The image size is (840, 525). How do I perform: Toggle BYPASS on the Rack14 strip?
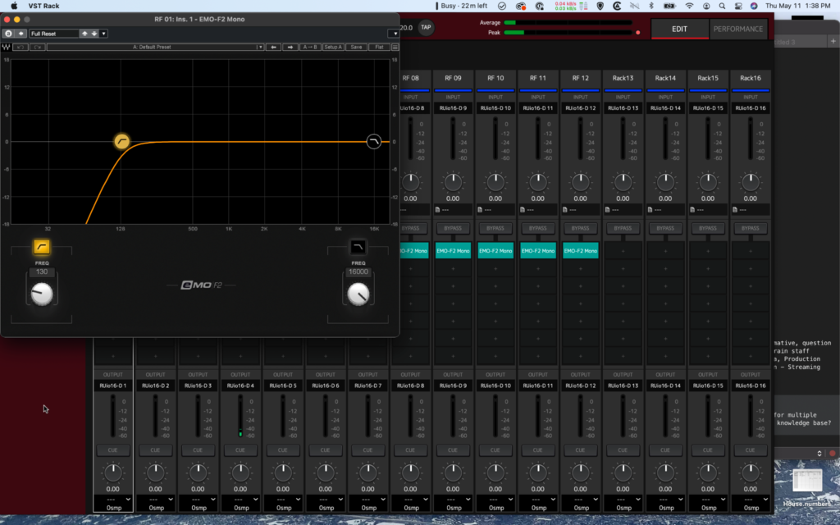pos(665,228)
